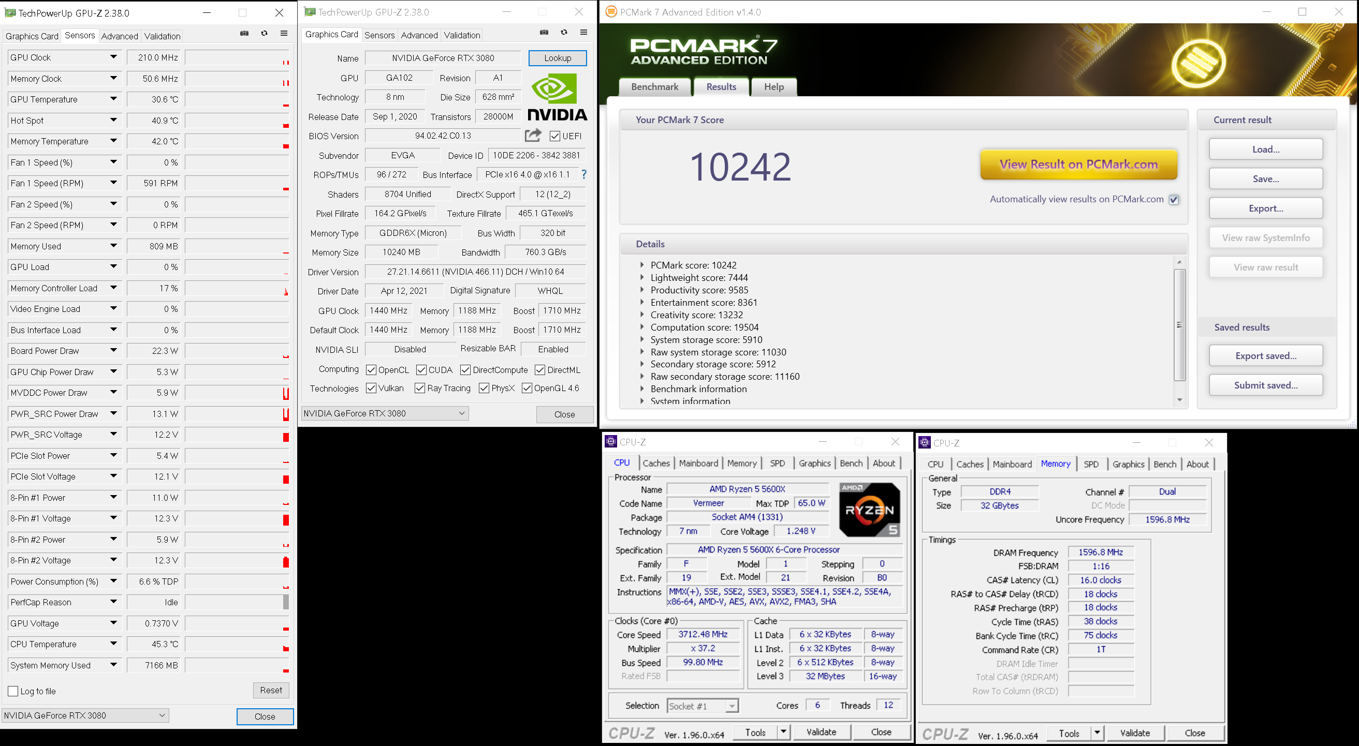
Task: Click the Ryzen 5 logo in CPU-Z
Action: coord(869,509)
